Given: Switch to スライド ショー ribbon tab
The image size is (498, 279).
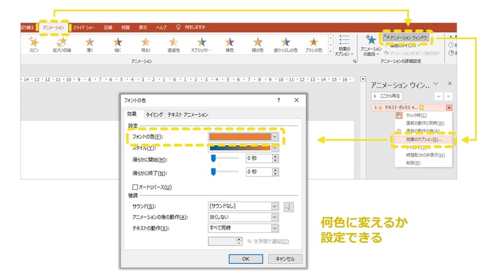Looking at the screenshot, I should (84, 27).
